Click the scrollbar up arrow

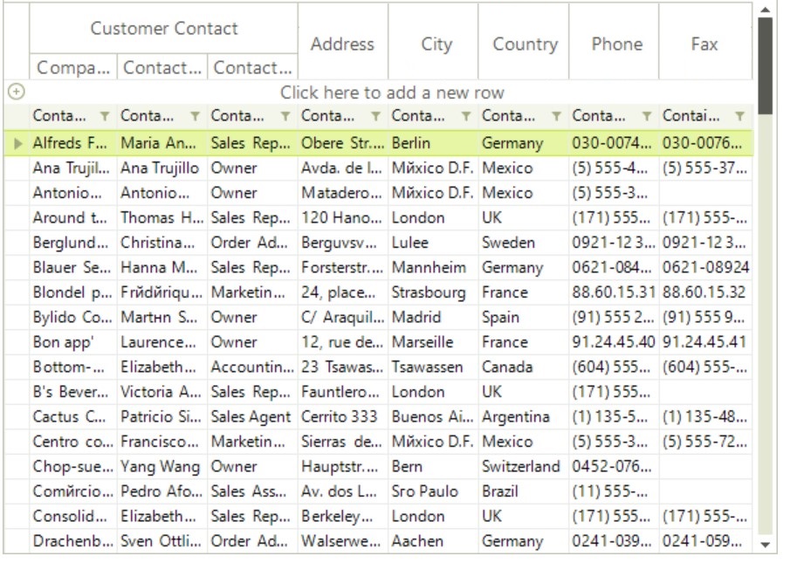click(x=766, y=10)
